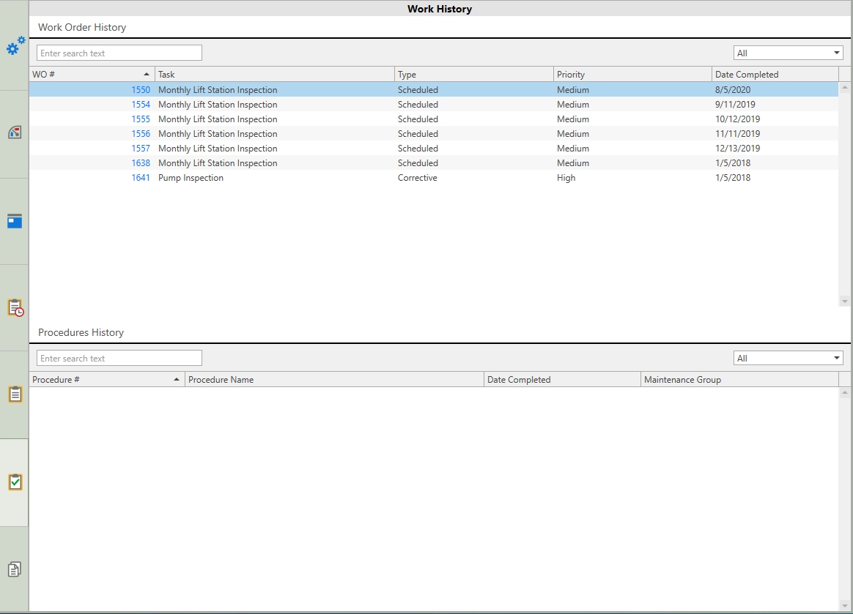853x614 pixels.
Task: Sort by the Type column header
Action: point(474,75)
